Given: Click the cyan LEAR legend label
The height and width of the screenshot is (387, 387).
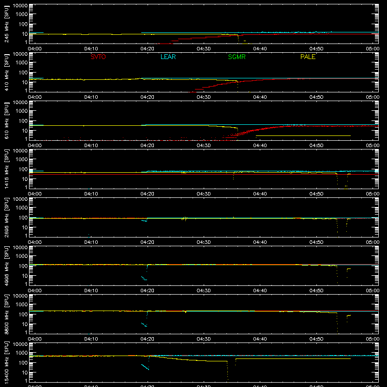Looking at the screenshot, I should click(x=168, y=57).
